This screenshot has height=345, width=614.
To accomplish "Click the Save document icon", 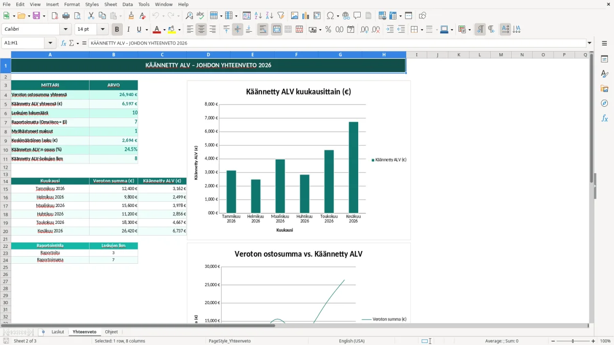I will pos(36,16).
